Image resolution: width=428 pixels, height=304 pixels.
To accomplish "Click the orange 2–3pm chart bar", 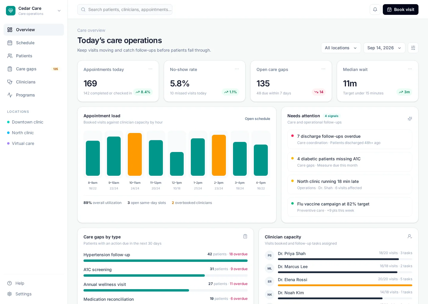I will click(x=219, y=155).
